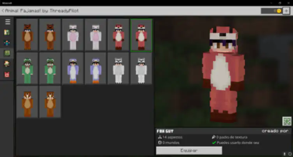
Task: Click the '14 aspectos' info line
Action: point(170,137)
